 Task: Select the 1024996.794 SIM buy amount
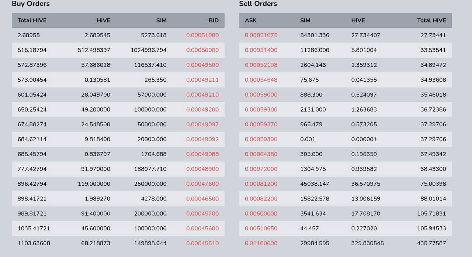[148, 50]
